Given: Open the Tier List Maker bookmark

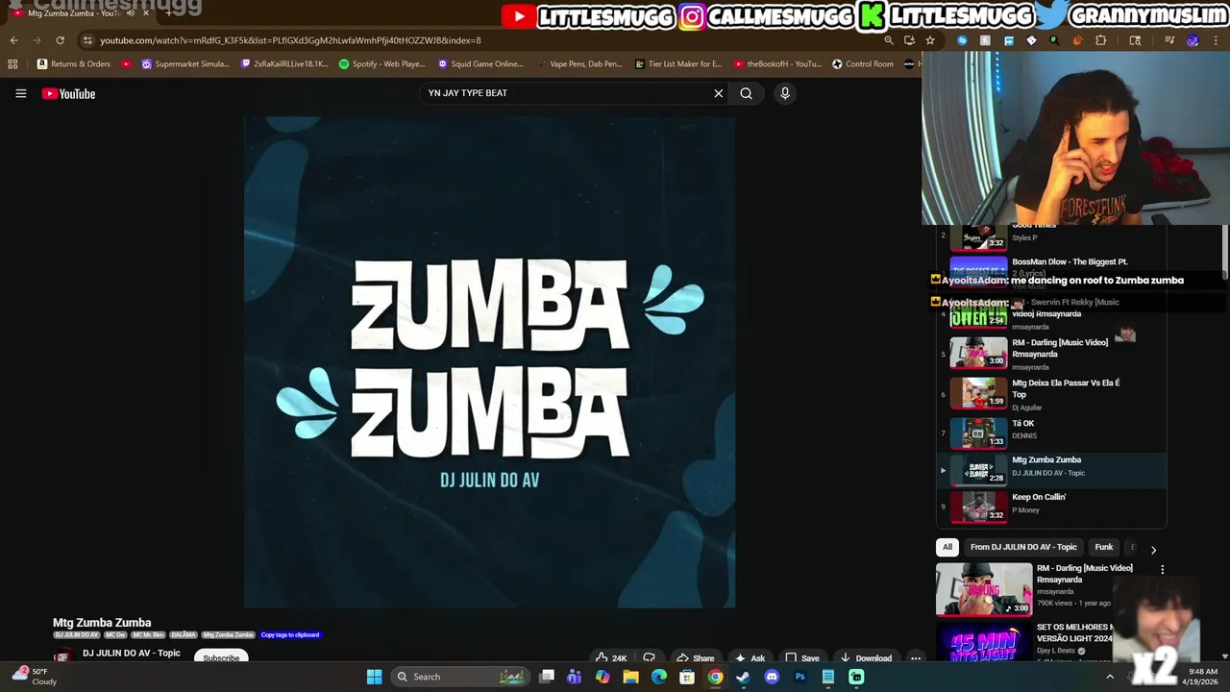Looking at the screenshot, I should [x=678, y=64].
